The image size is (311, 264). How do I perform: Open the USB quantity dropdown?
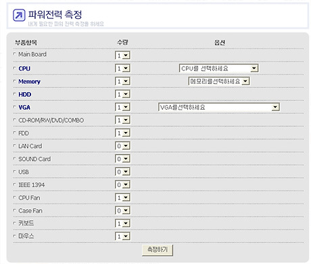(122, 172)
